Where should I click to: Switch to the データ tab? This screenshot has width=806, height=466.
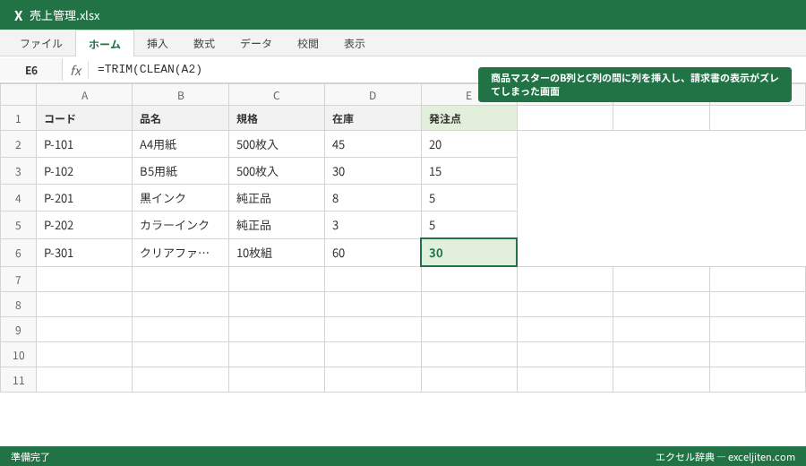[256, 44]
